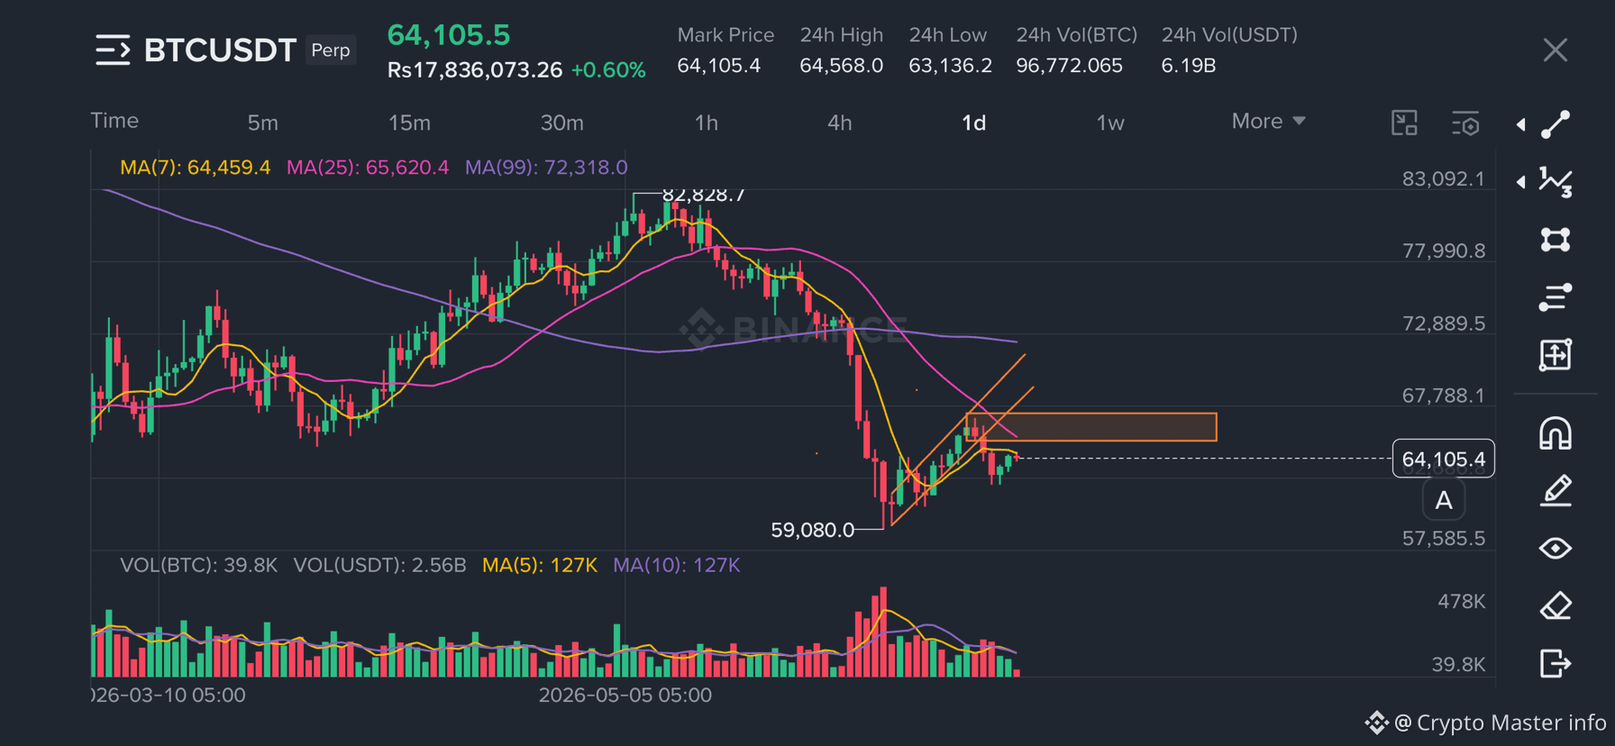Collapse the chart with shrink icon
The image size is (1615, 746).
coord(1404,123)
